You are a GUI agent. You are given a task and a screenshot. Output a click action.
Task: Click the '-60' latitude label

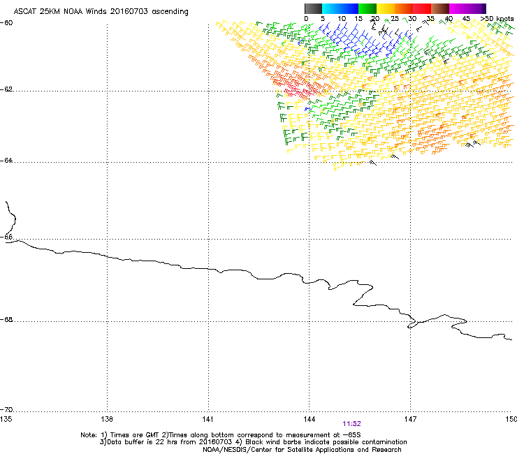click(x=6, y=23)
